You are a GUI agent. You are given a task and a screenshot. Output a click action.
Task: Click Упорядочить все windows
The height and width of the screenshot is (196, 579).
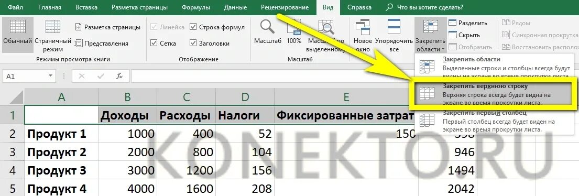tap(394, 36)
